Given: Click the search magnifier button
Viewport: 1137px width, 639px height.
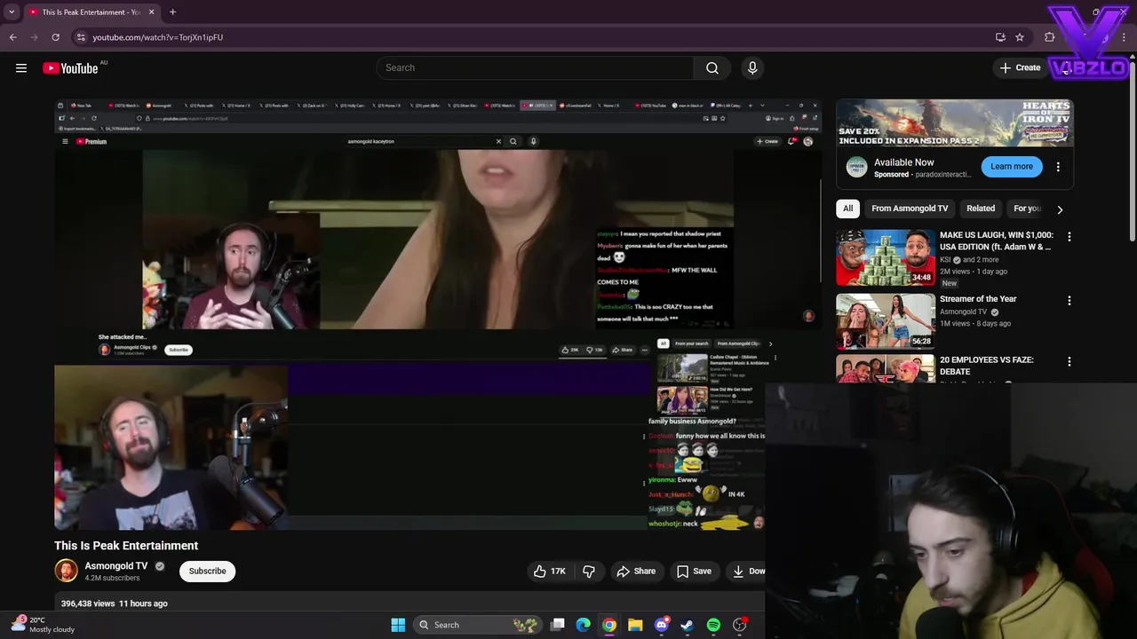Looking at the screenshot, I should pos(712,68).
